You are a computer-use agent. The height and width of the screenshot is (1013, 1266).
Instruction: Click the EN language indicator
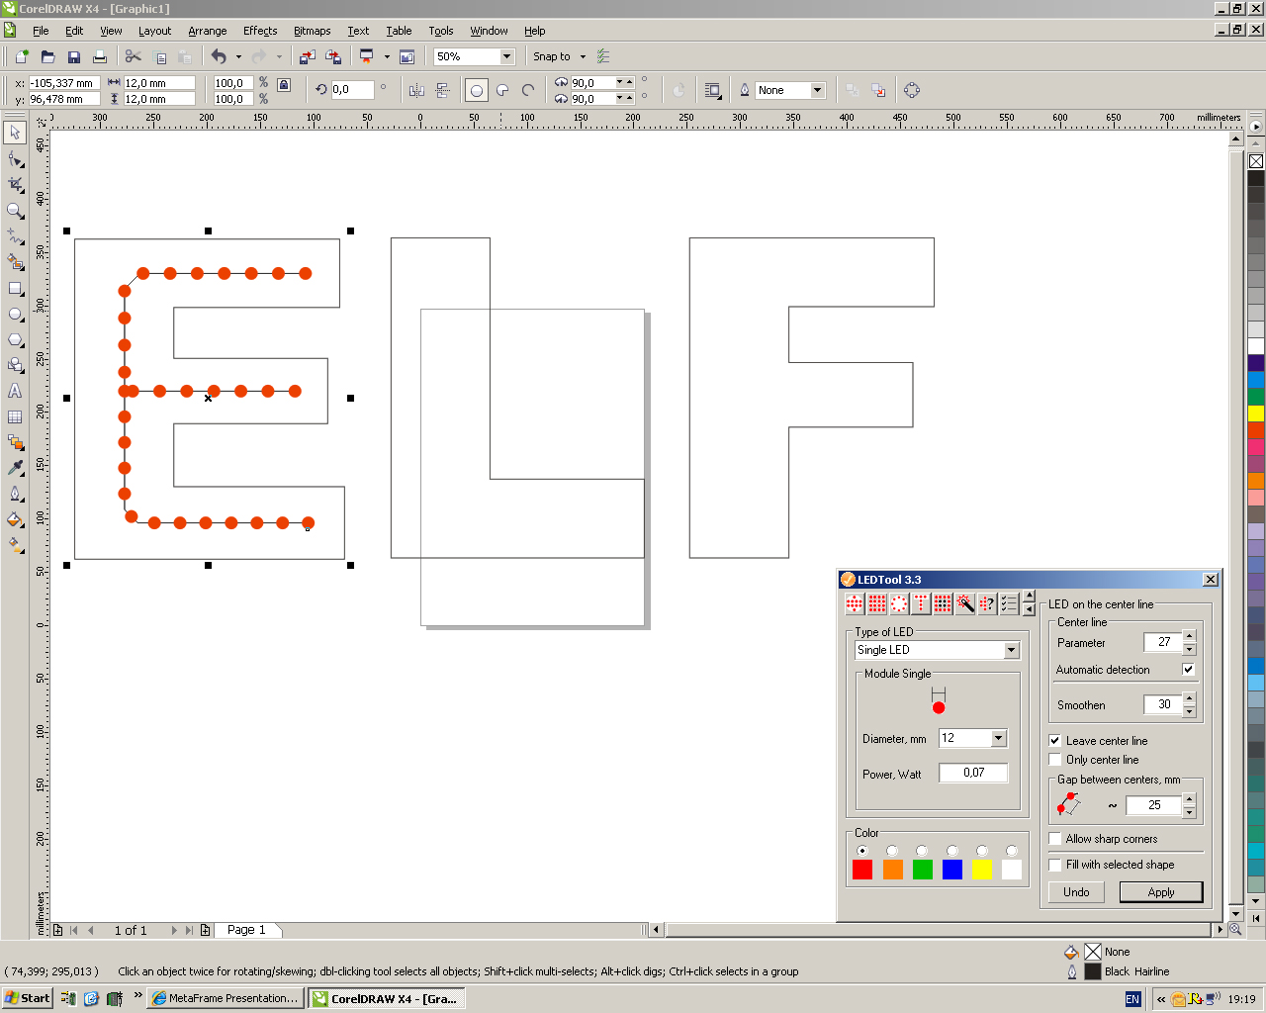(x=1132, y=999)
